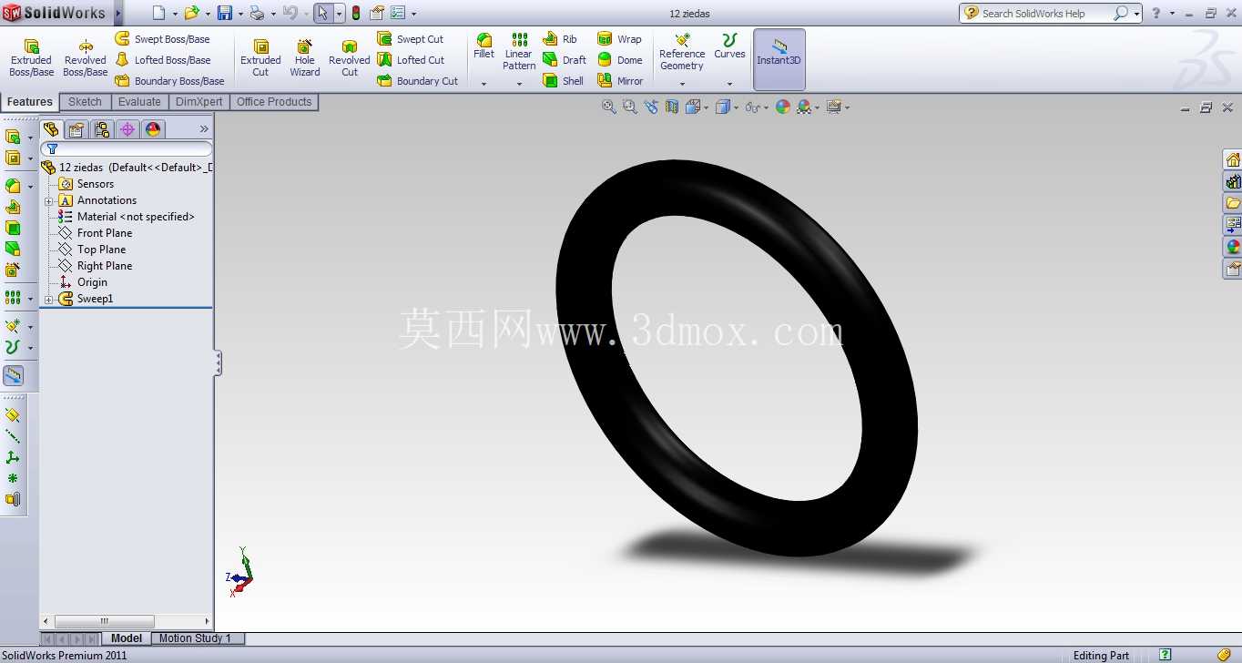This screenshot has width=1242, height=663.
Task: Click Extruded Boss/Base tool
Action: [x=32, y=58]
